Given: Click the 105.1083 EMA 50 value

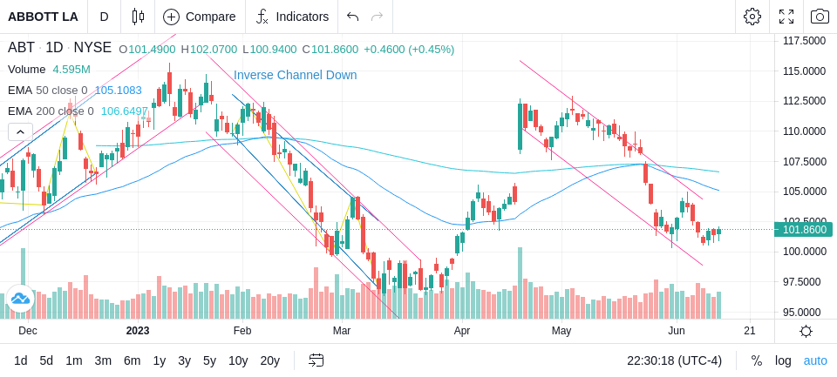Looking at the screenshot, I should pos(119,91).
